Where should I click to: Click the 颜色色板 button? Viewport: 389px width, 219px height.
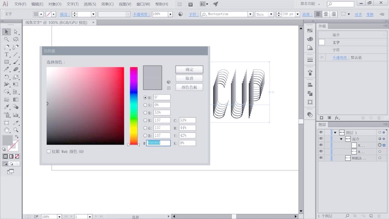(x=189, y=87)
